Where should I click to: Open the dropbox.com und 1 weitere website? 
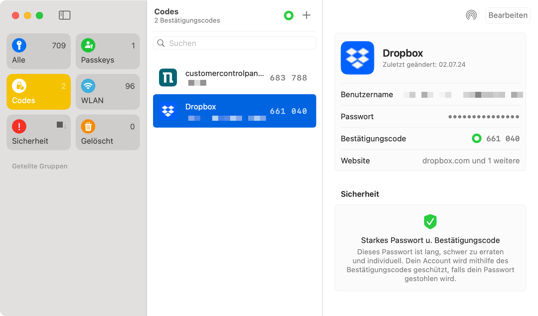coord(471,161)
